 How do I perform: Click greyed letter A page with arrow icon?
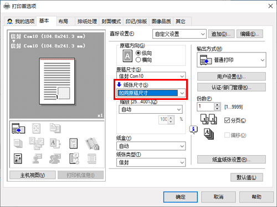tap(55, 144)
